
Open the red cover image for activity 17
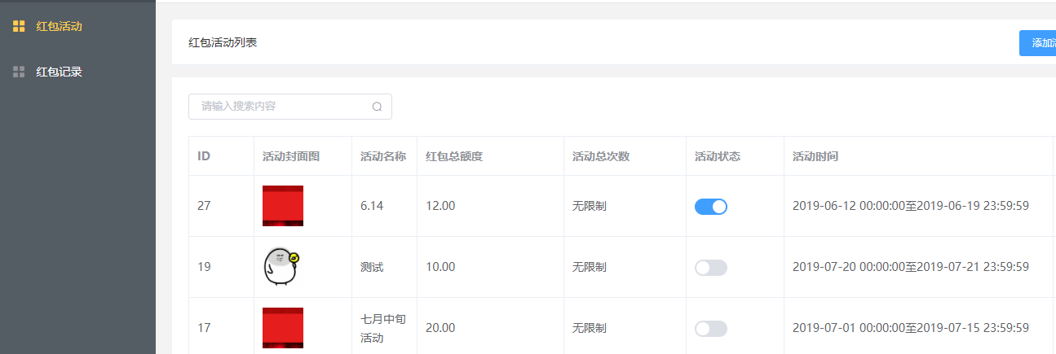[x=283, y=328]
